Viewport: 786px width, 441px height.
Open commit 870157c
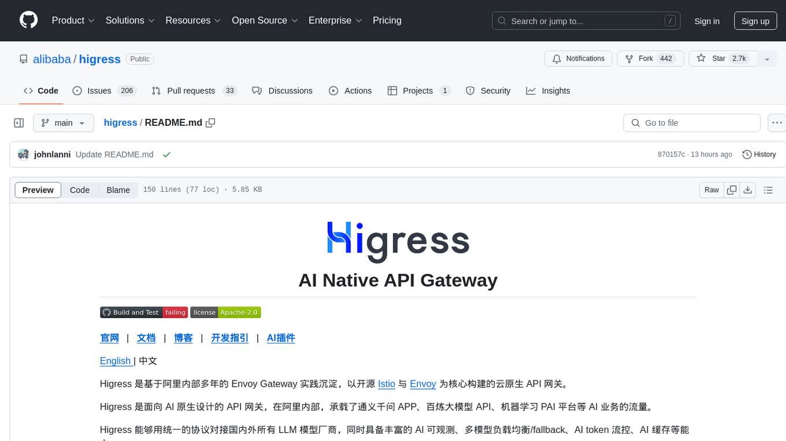point(671,154)
